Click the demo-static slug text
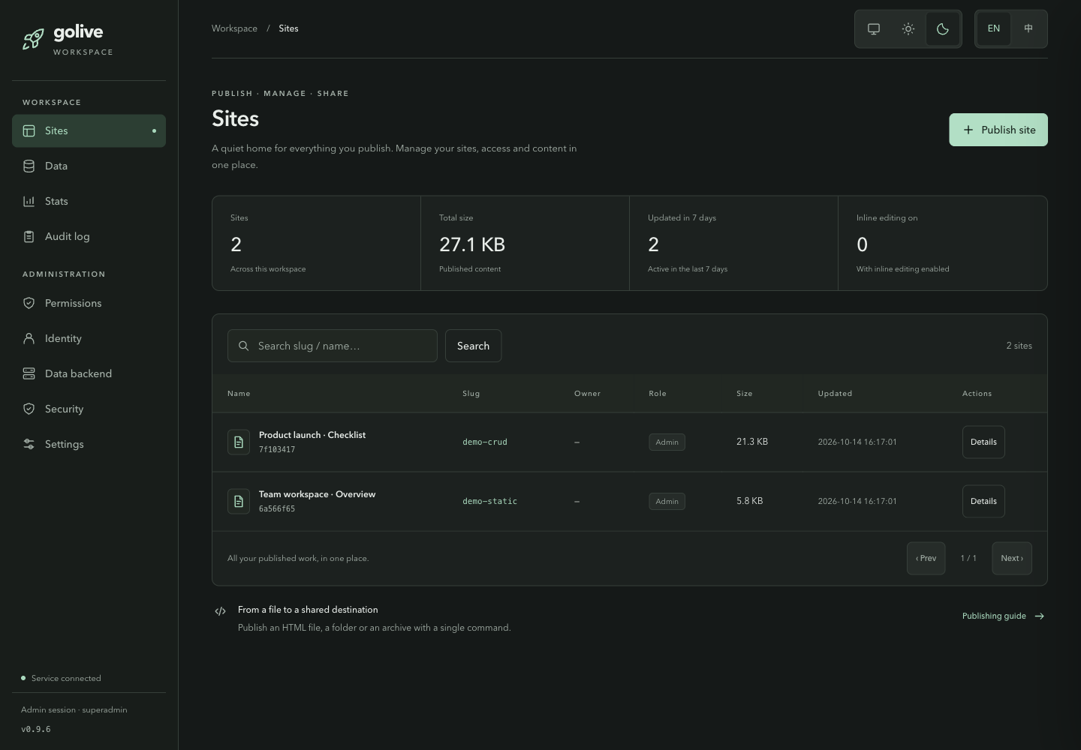The image size is (1081, 750). click(489, 501)
